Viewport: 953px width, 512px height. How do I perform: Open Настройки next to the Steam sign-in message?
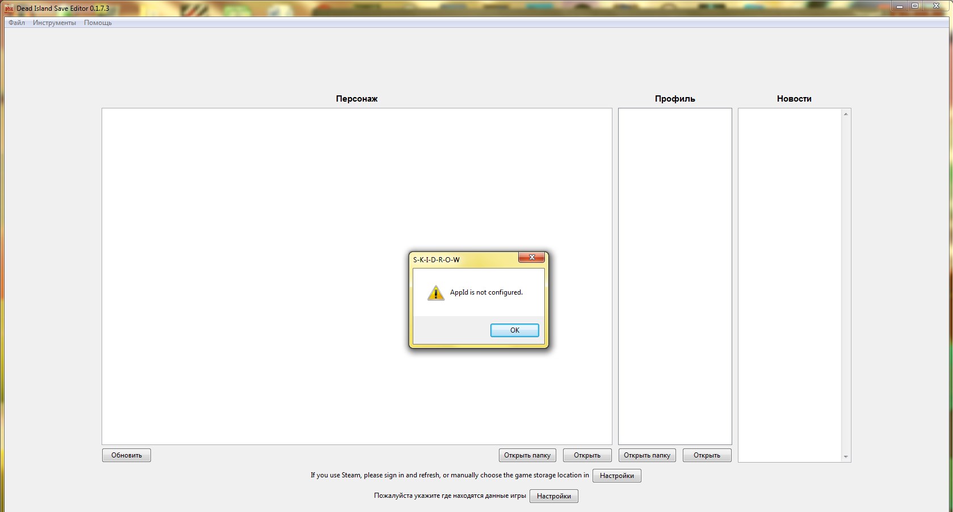click(x=617, y=476)
